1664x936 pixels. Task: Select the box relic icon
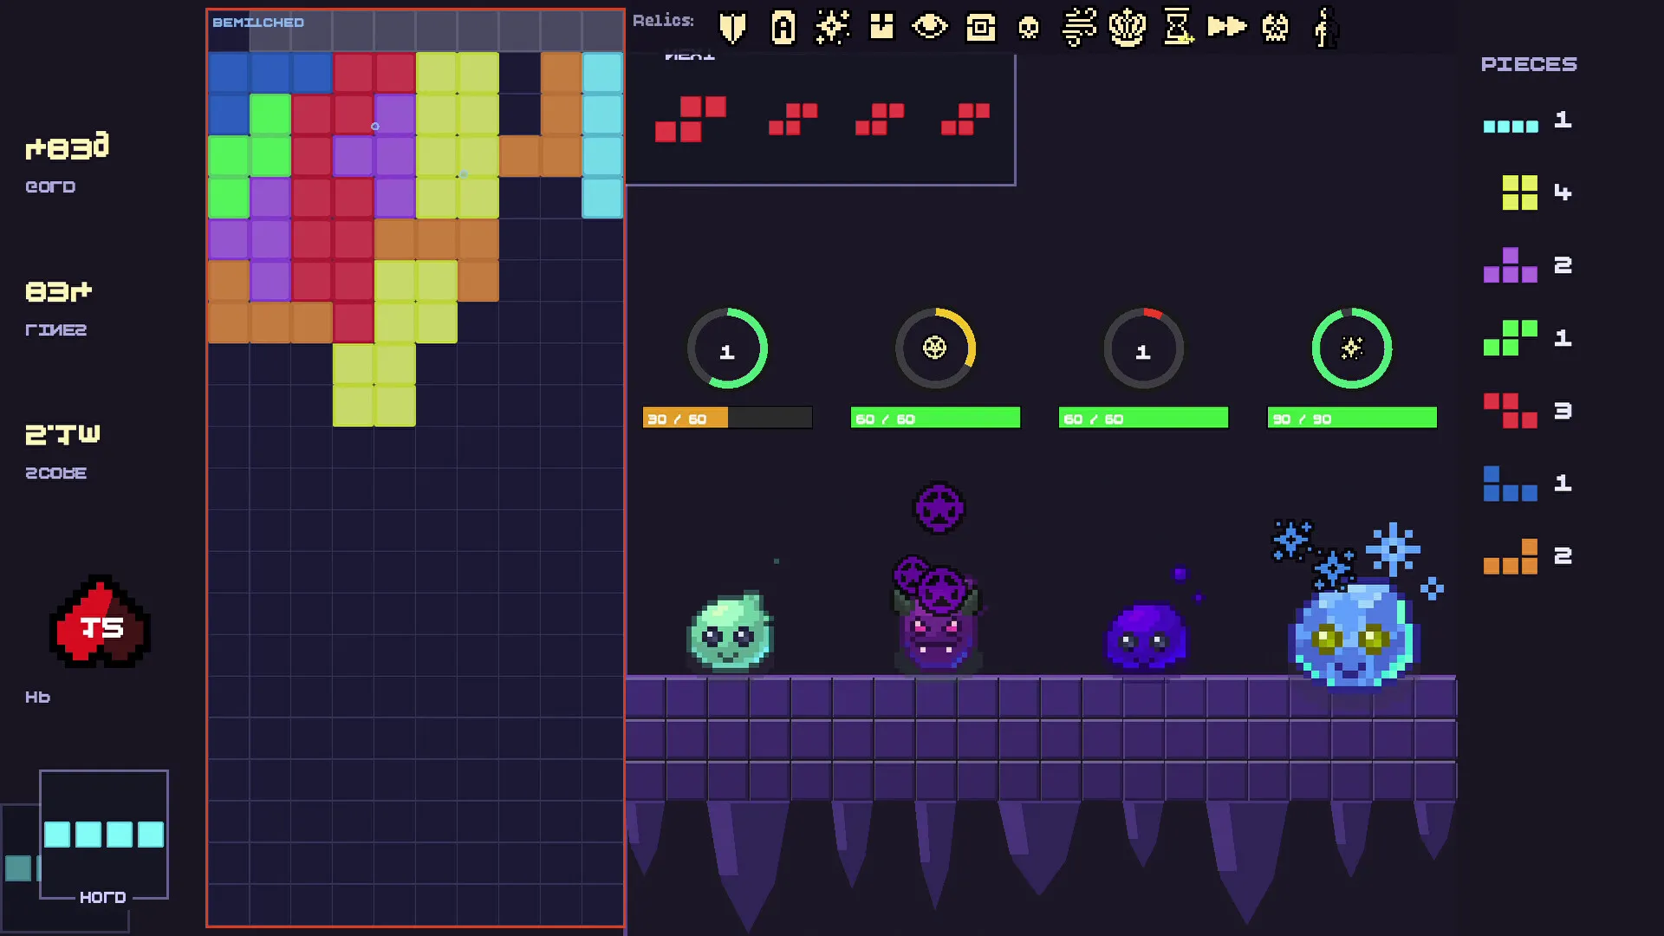click(x=881, y=27)
